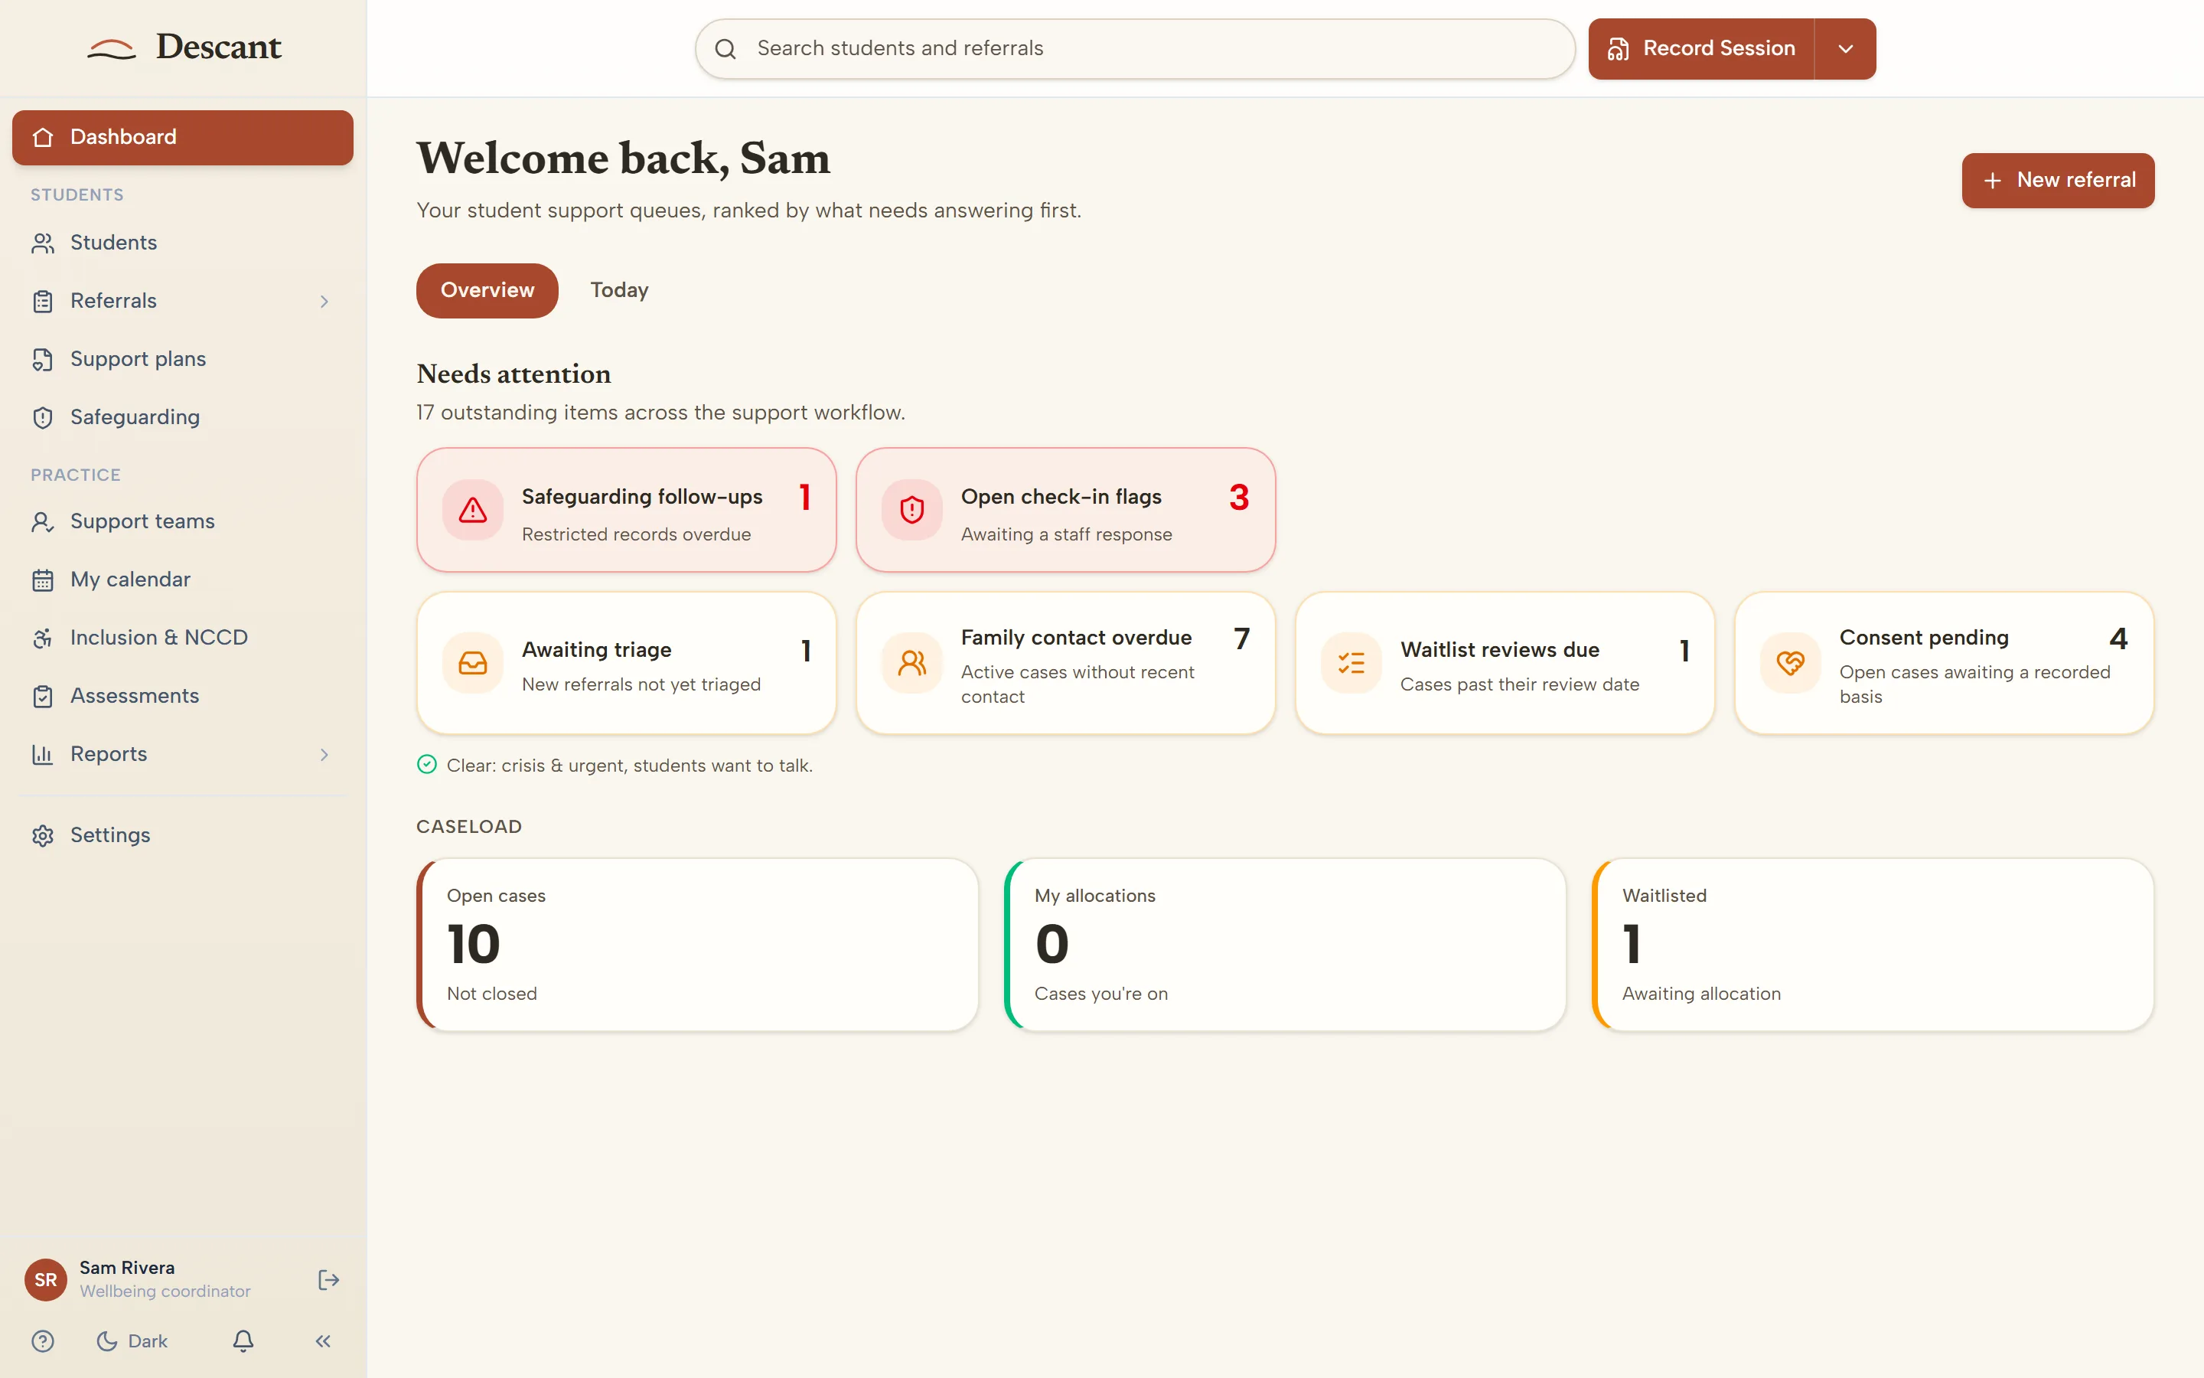Click the search magnifier icon
This screenshot has width=2204, height=1378.
725,49
